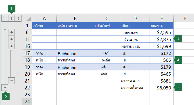Click the Select All corner triangle
194x105 pixels.
29,18
